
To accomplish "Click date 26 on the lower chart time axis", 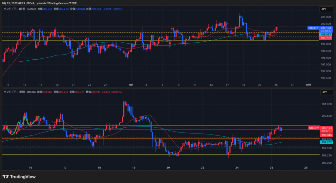I will point(305,168).
